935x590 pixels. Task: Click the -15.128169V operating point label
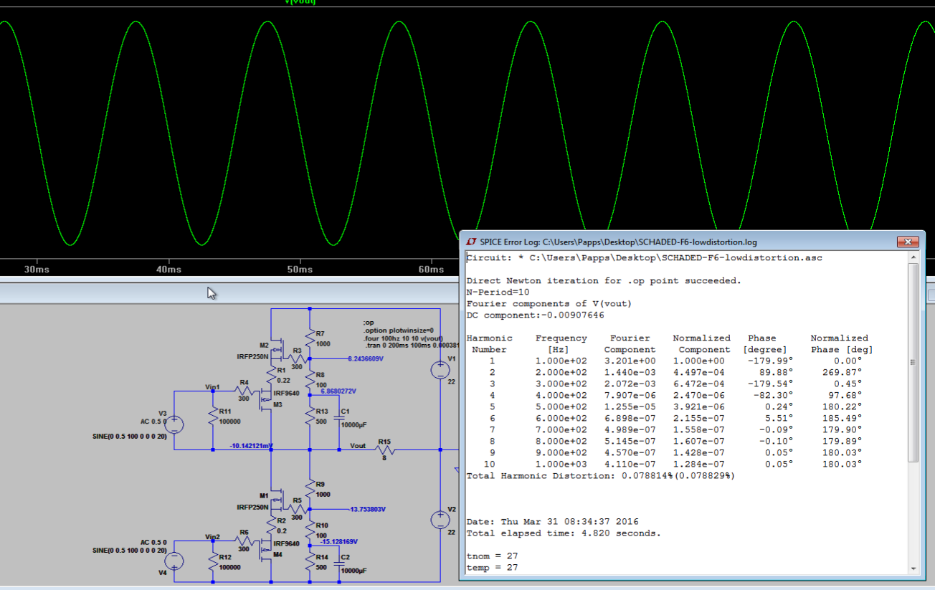pos(338,541)
